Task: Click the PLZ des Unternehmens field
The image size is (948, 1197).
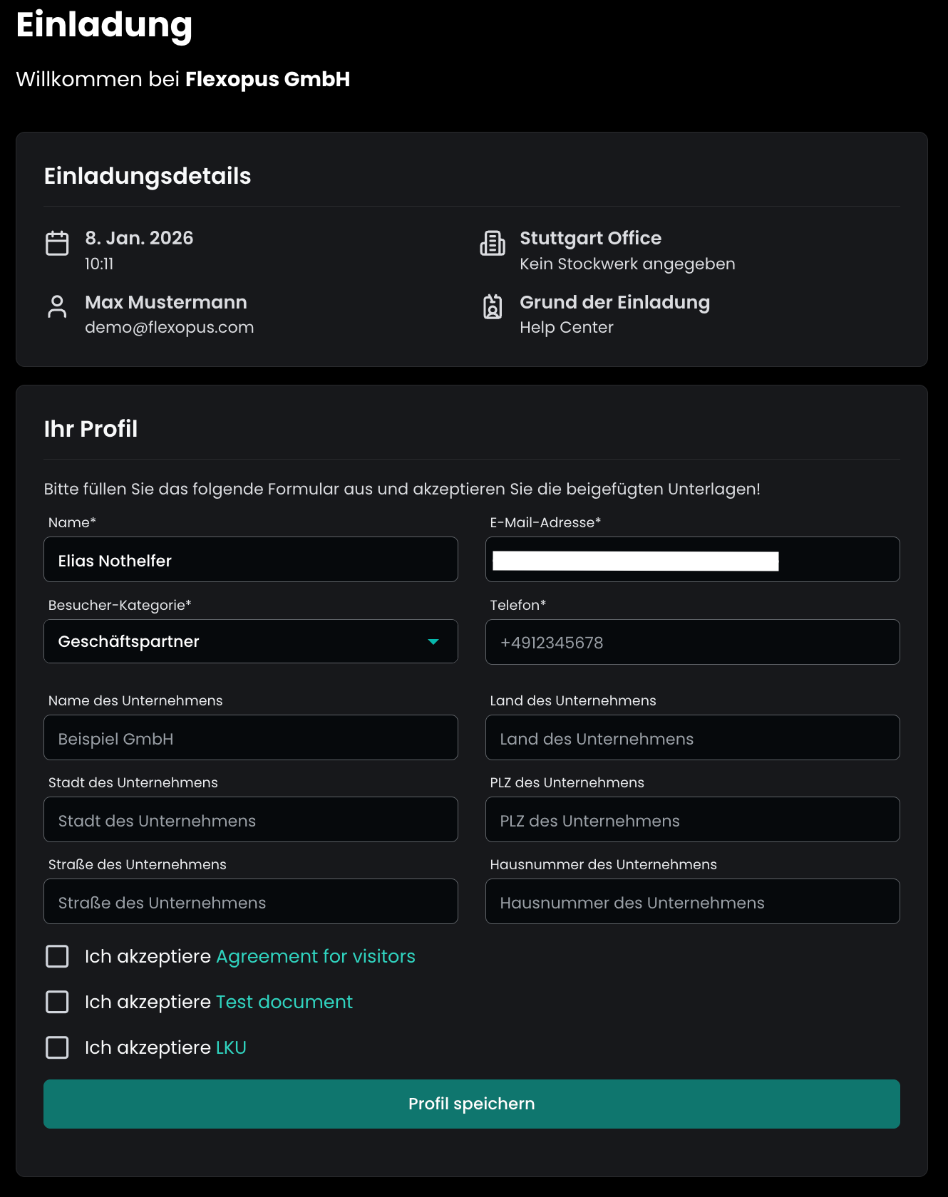Action: click(x=692, y=820)
